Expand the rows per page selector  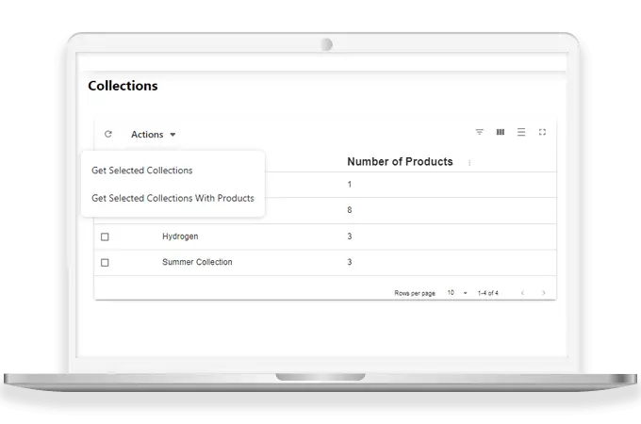457,293
